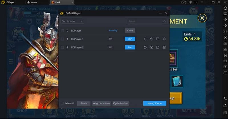Viewport: 228px width, 119px height.
Task: Click the install APK sidebar icon
Action: (x=225, y=49)
